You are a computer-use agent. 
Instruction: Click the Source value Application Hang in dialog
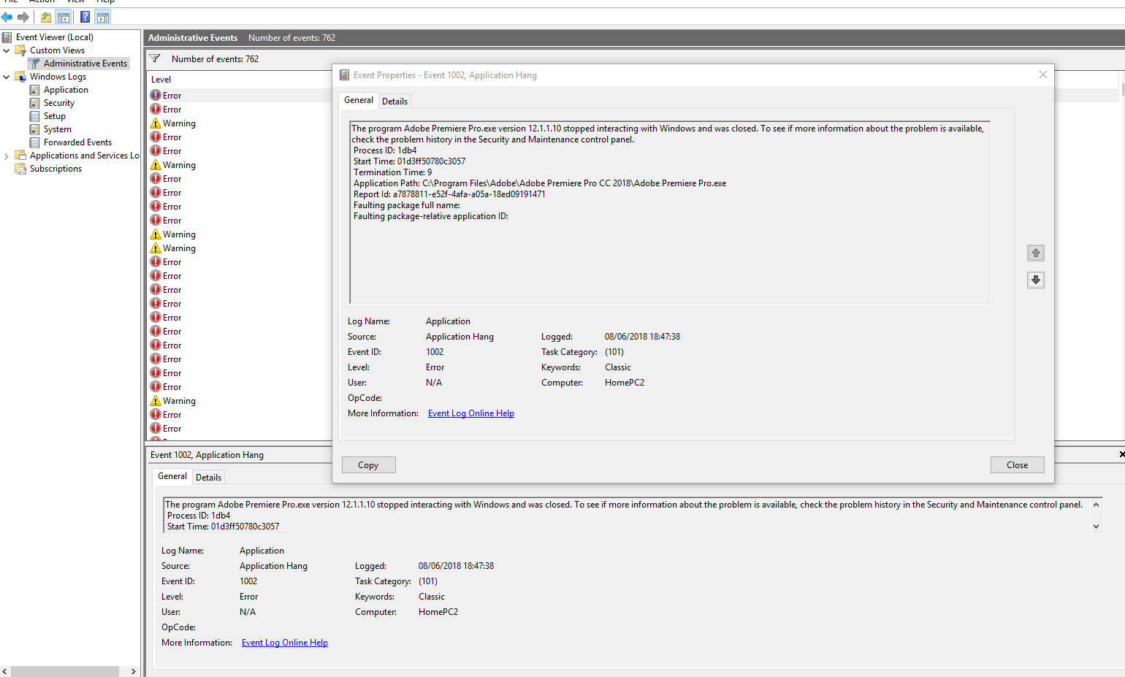(x=459, y=337)
